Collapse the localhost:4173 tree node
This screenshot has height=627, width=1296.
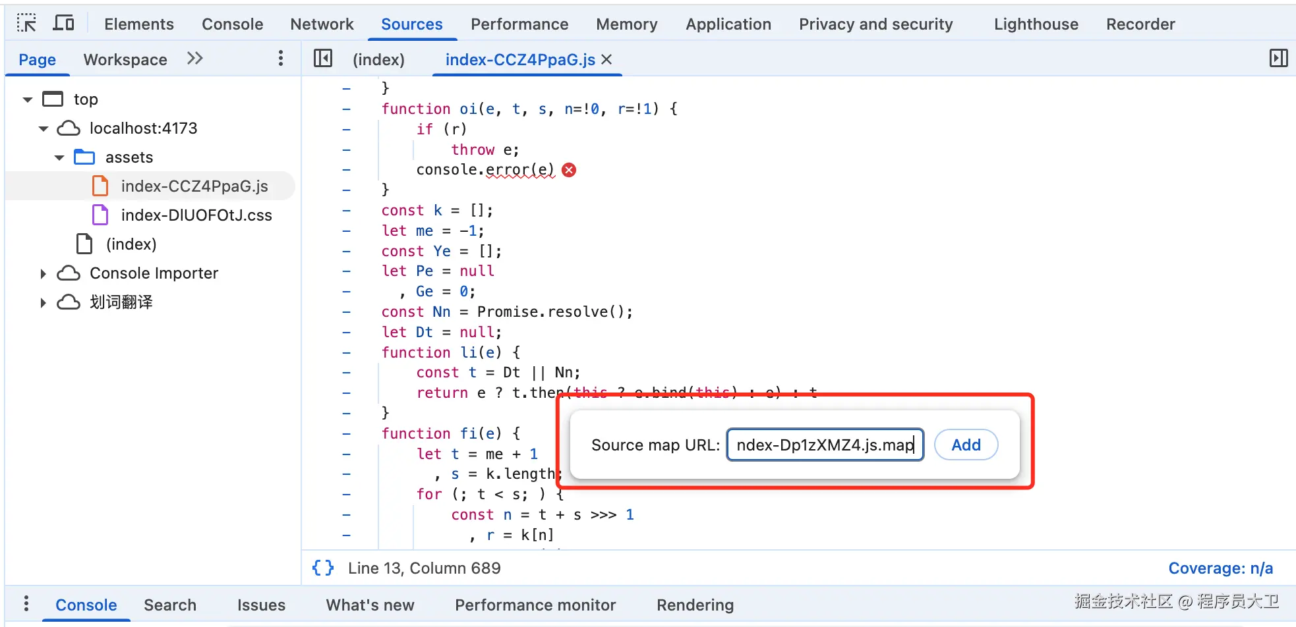[44, 128]
